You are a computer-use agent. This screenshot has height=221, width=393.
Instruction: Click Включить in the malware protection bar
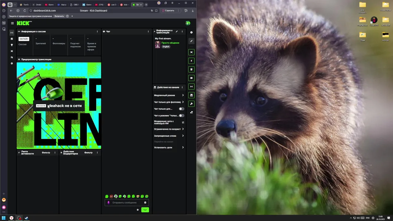[59, 16]
